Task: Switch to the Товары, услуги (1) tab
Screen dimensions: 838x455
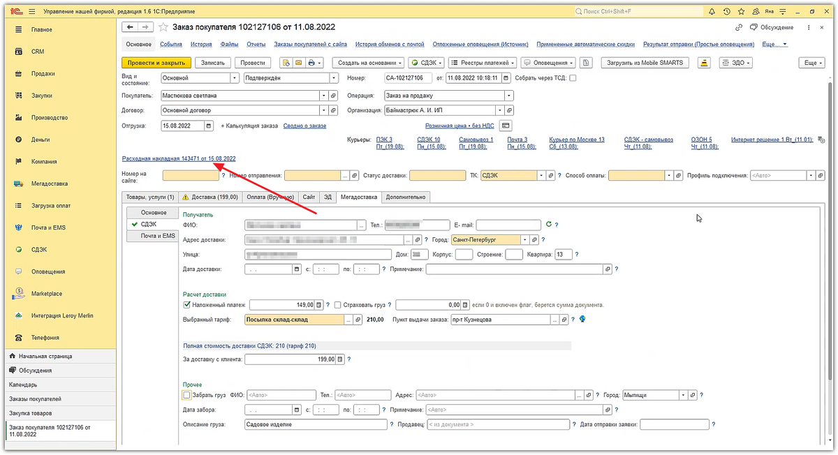Action: (x=151, y=197)
